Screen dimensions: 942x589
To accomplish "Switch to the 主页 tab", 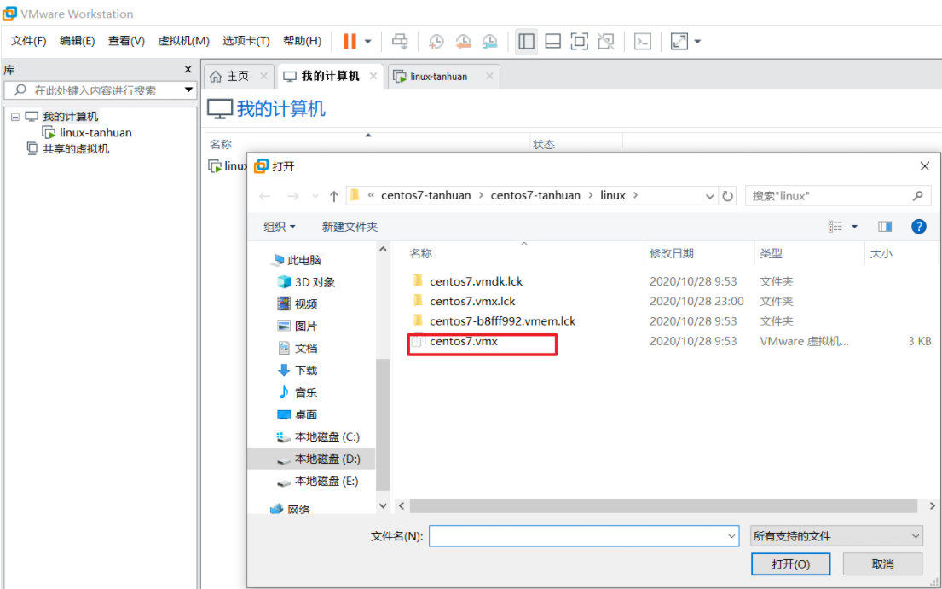I will [x=238, y=76].
